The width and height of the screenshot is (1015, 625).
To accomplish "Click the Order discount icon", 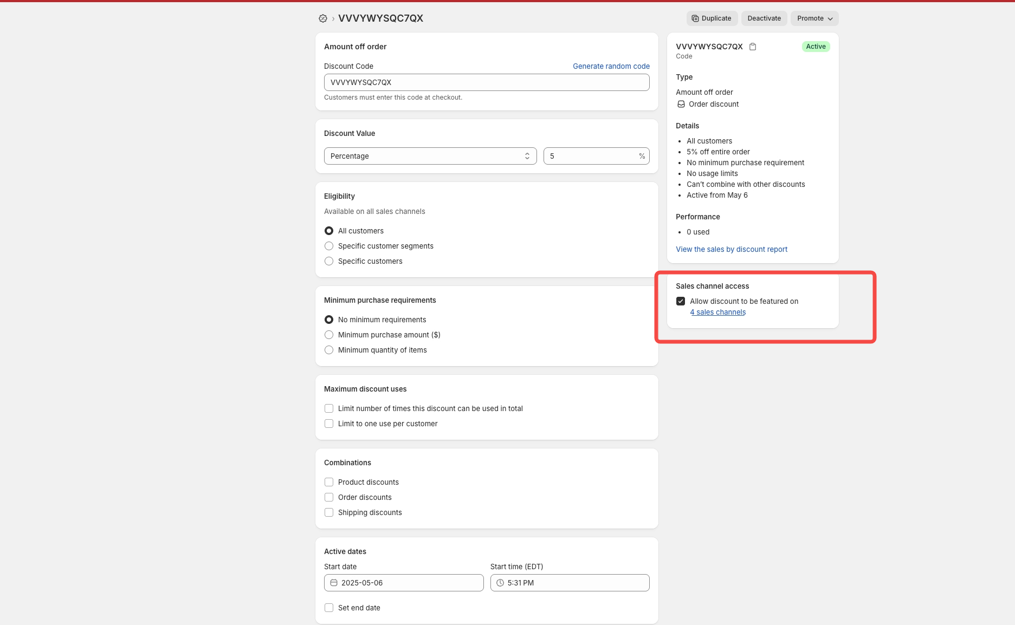I will point(681,104).
